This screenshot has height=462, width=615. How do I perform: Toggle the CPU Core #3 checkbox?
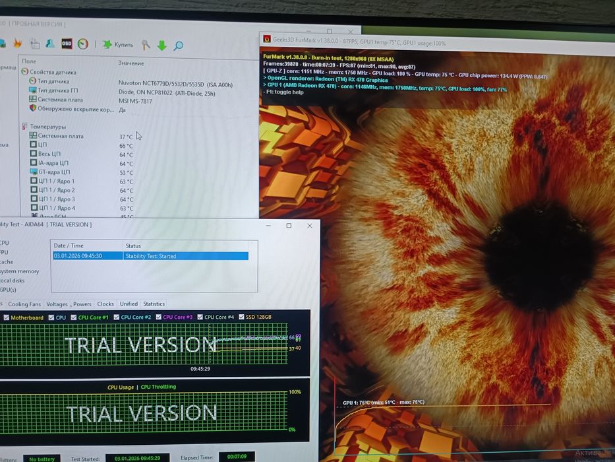click(158, 317)
